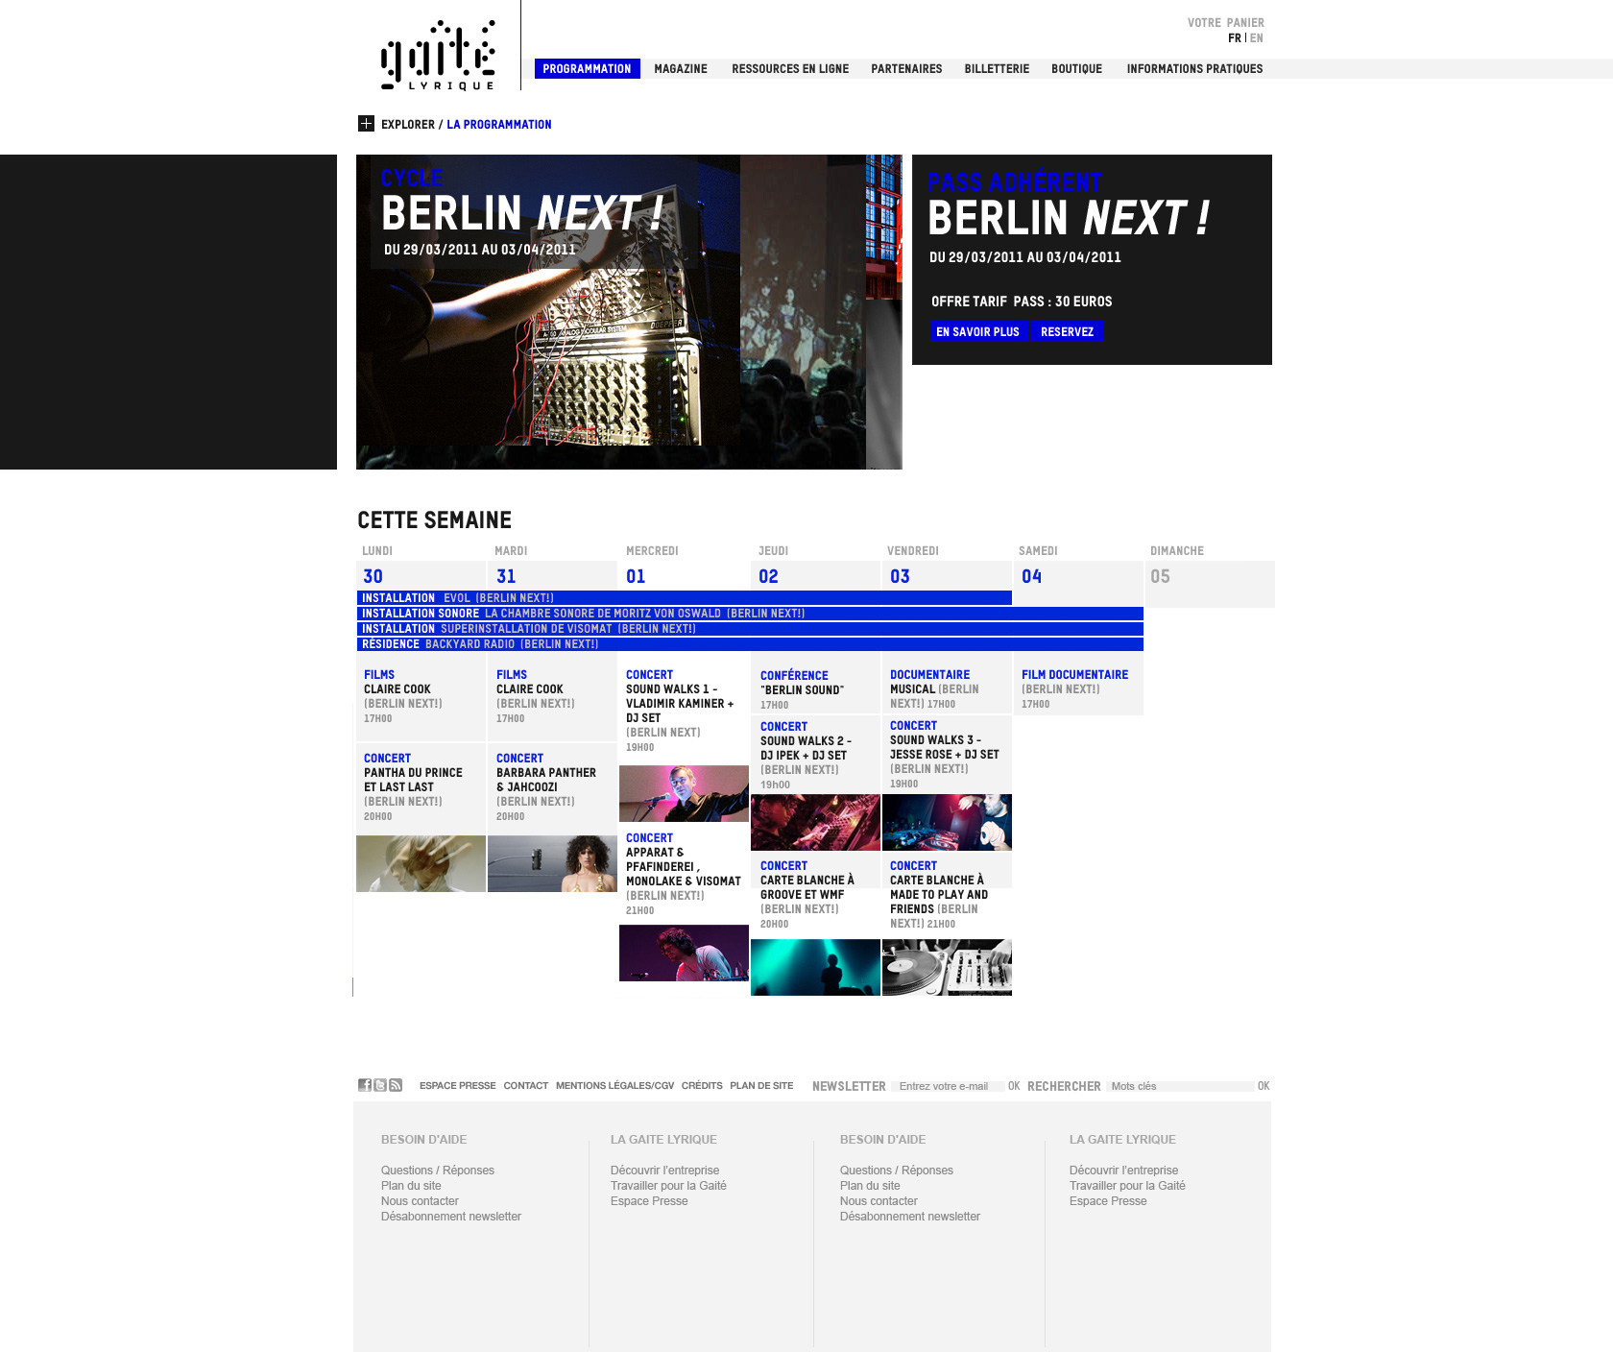
Task: Open Ressources en ligne menu
Action: point(790,69)
